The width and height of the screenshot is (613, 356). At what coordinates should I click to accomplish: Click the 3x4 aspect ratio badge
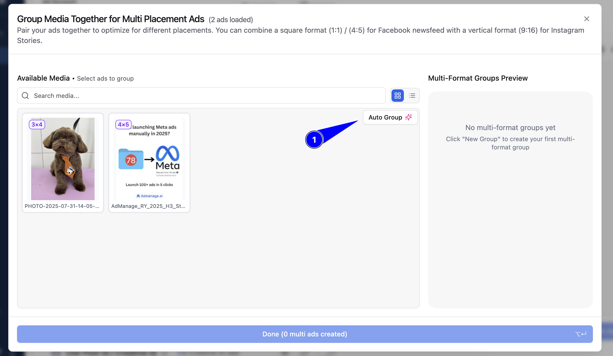pos(37,124)
